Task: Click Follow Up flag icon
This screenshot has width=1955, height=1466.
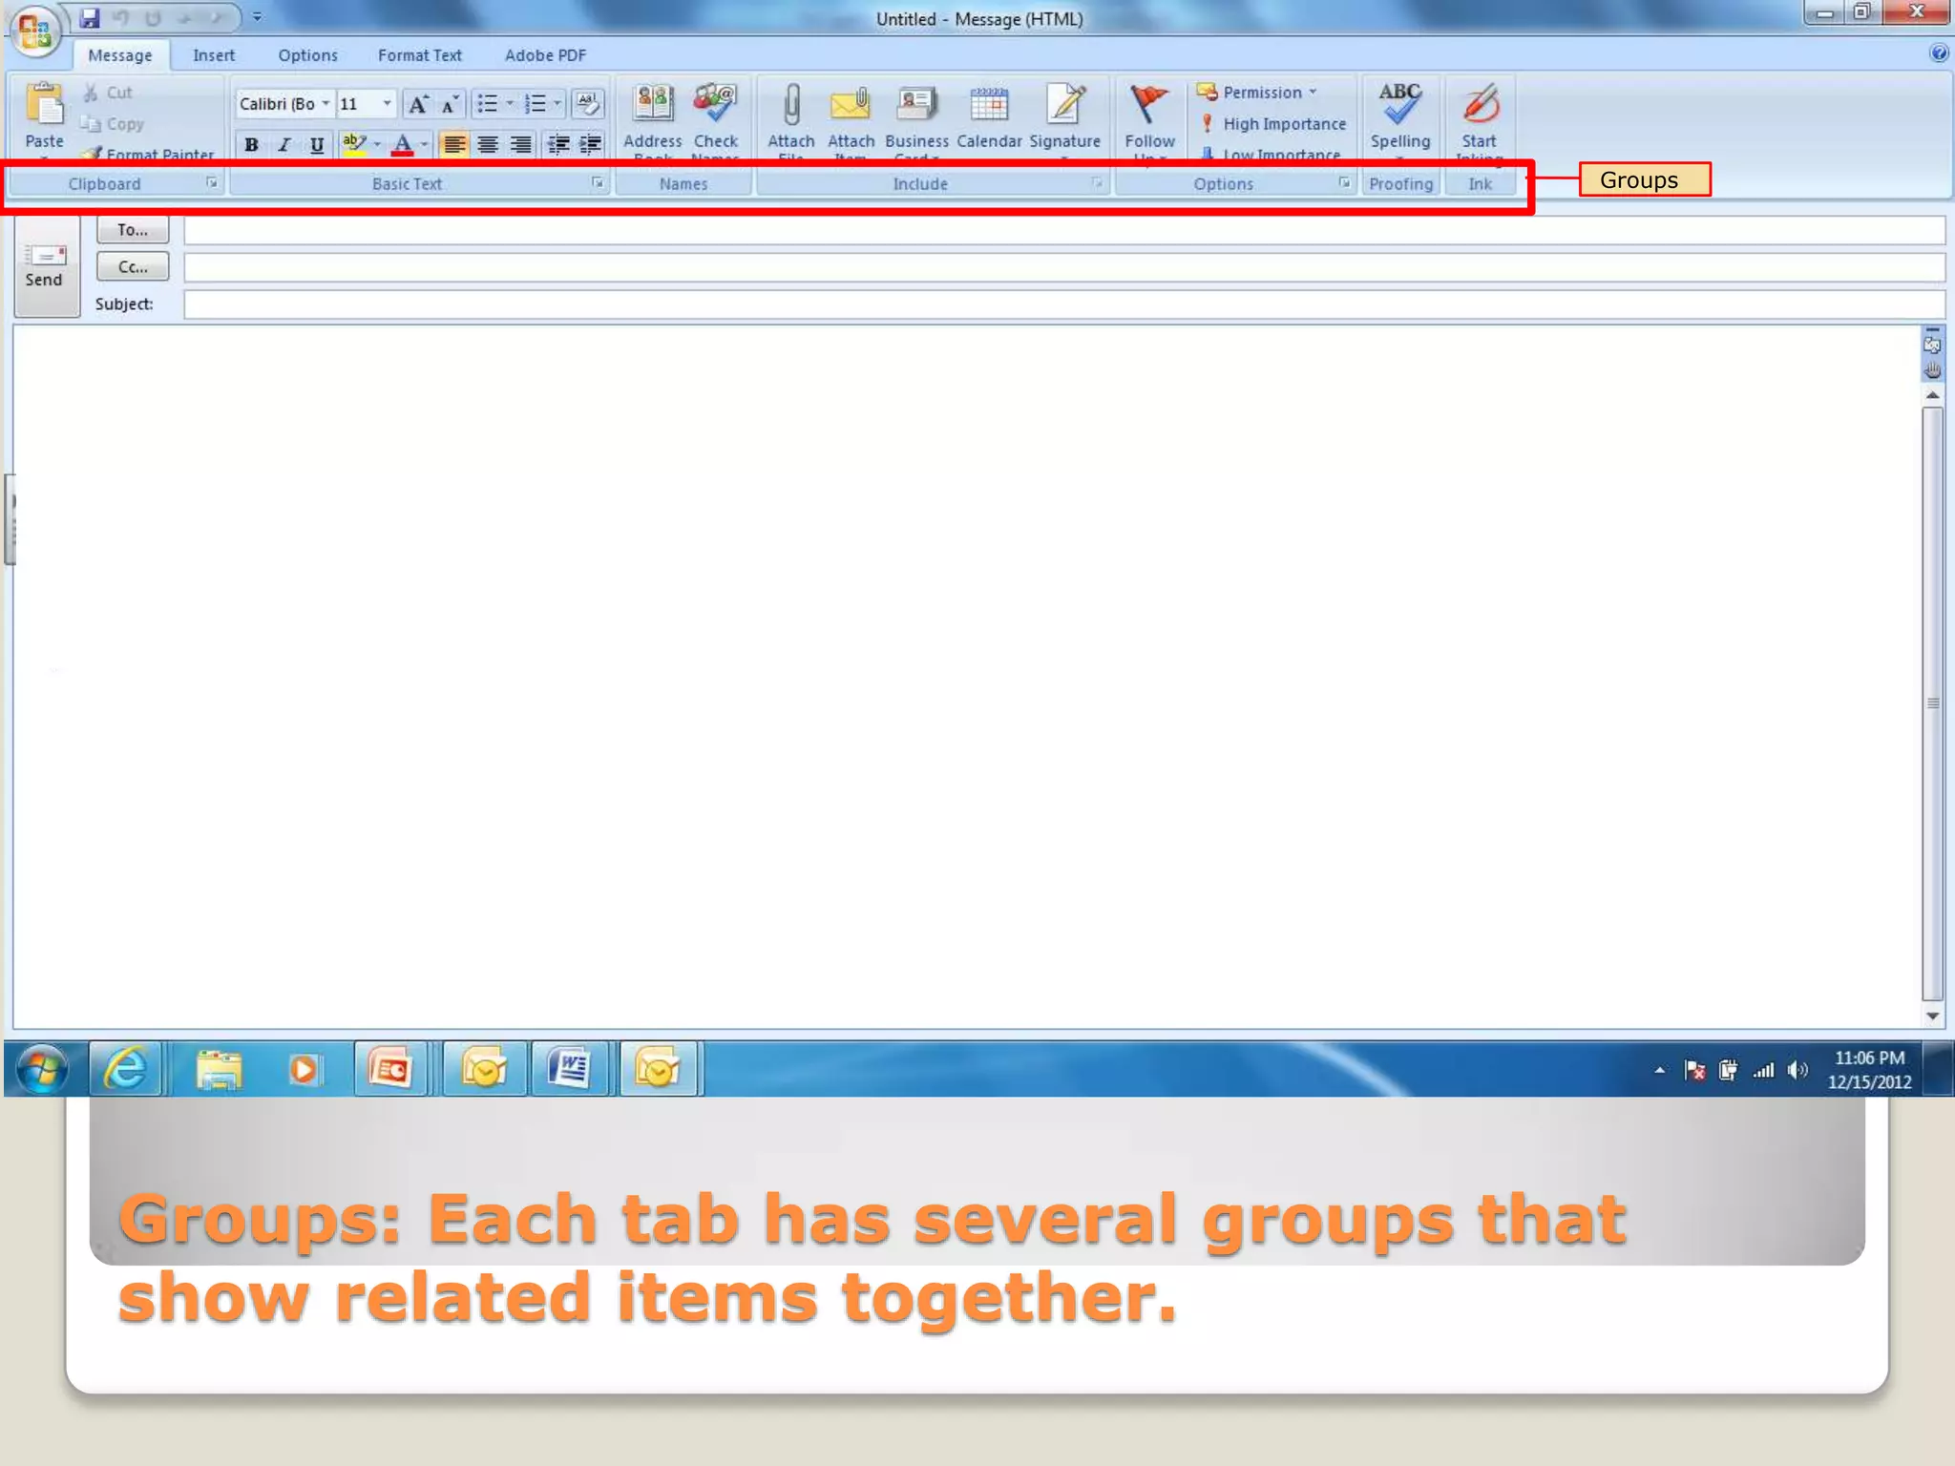Action: (x=1148, y=104)
